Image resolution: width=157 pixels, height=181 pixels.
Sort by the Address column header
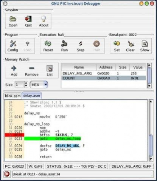(106, 67)
